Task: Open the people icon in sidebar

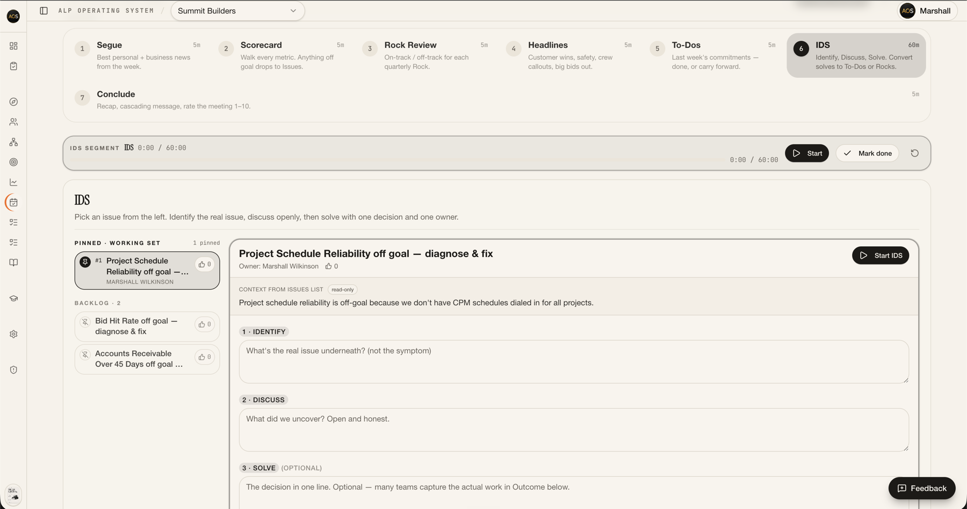Action: pos(13,122)
